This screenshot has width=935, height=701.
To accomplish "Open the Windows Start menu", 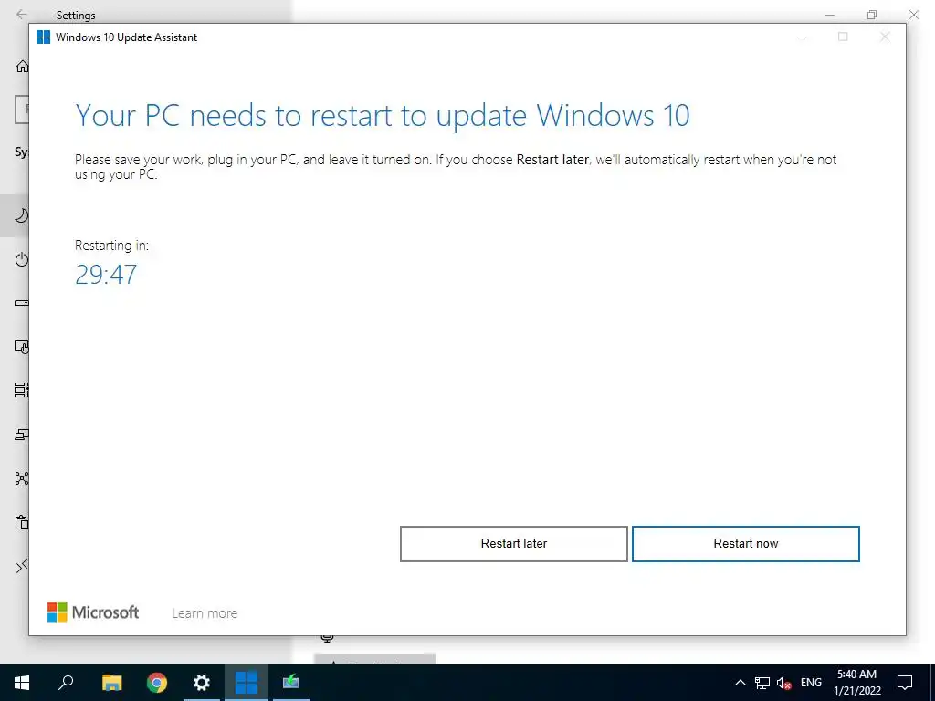I will pos(22,683).
